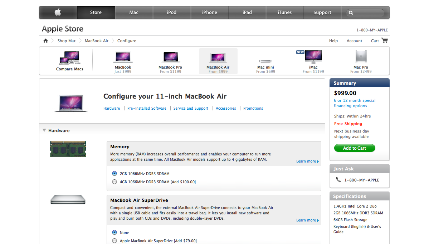The width and height of the screenshot is (429, 244).
Task: Click the Configure breadcrumb
Action: tap(127, 41)
